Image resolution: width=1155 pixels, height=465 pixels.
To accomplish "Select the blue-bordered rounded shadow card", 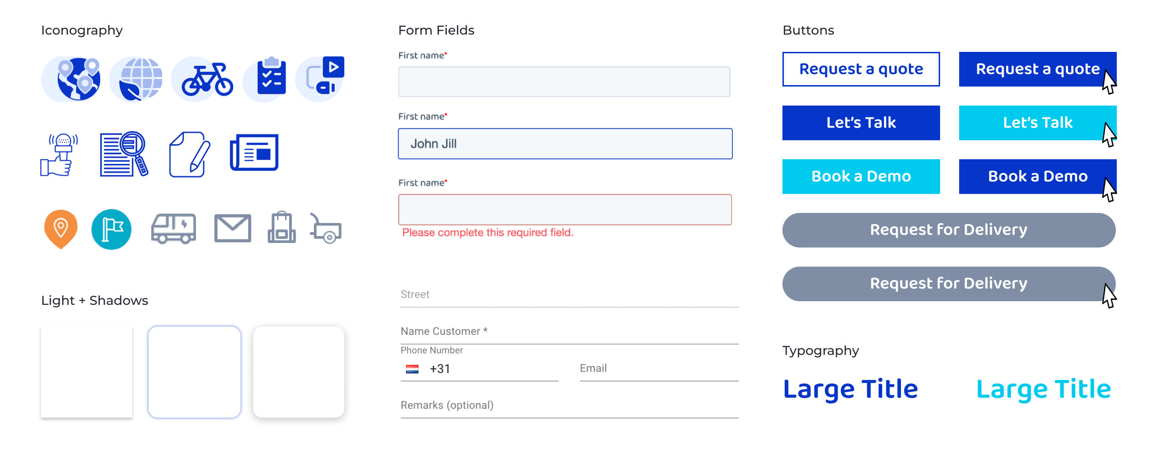I will click(194, 372).
